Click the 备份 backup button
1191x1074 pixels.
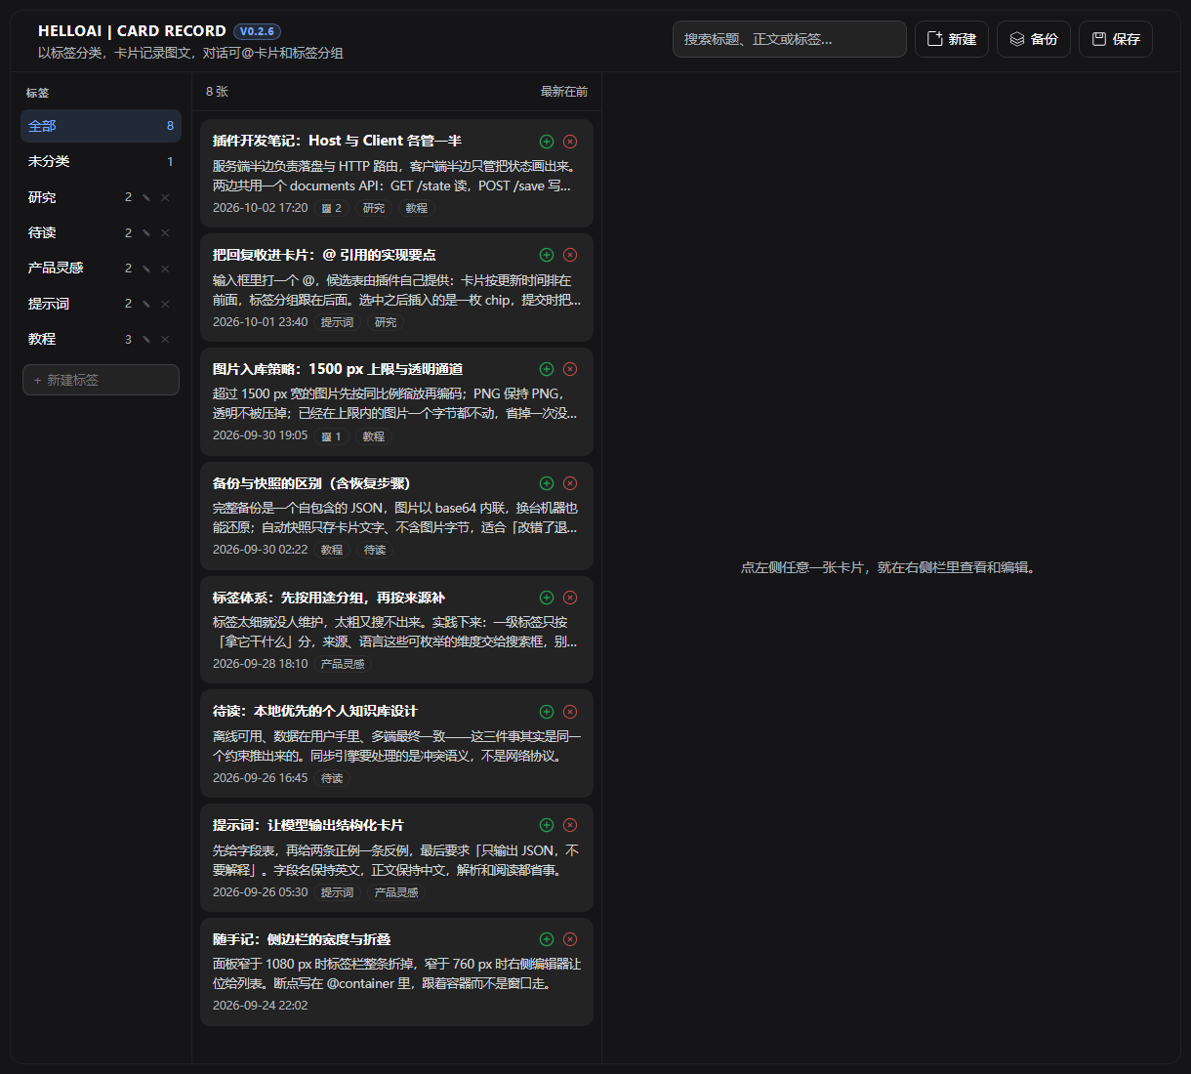pos(1034,39)
